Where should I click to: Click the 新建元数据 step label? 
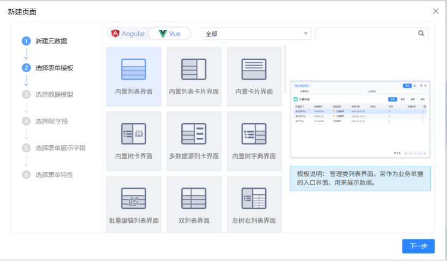[x=51, y=41]
